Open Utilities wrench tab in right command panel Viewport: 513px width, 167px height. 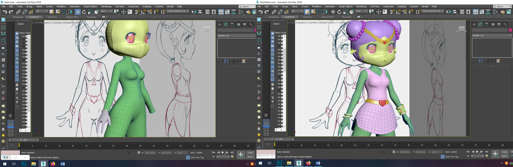click(505, 24)
